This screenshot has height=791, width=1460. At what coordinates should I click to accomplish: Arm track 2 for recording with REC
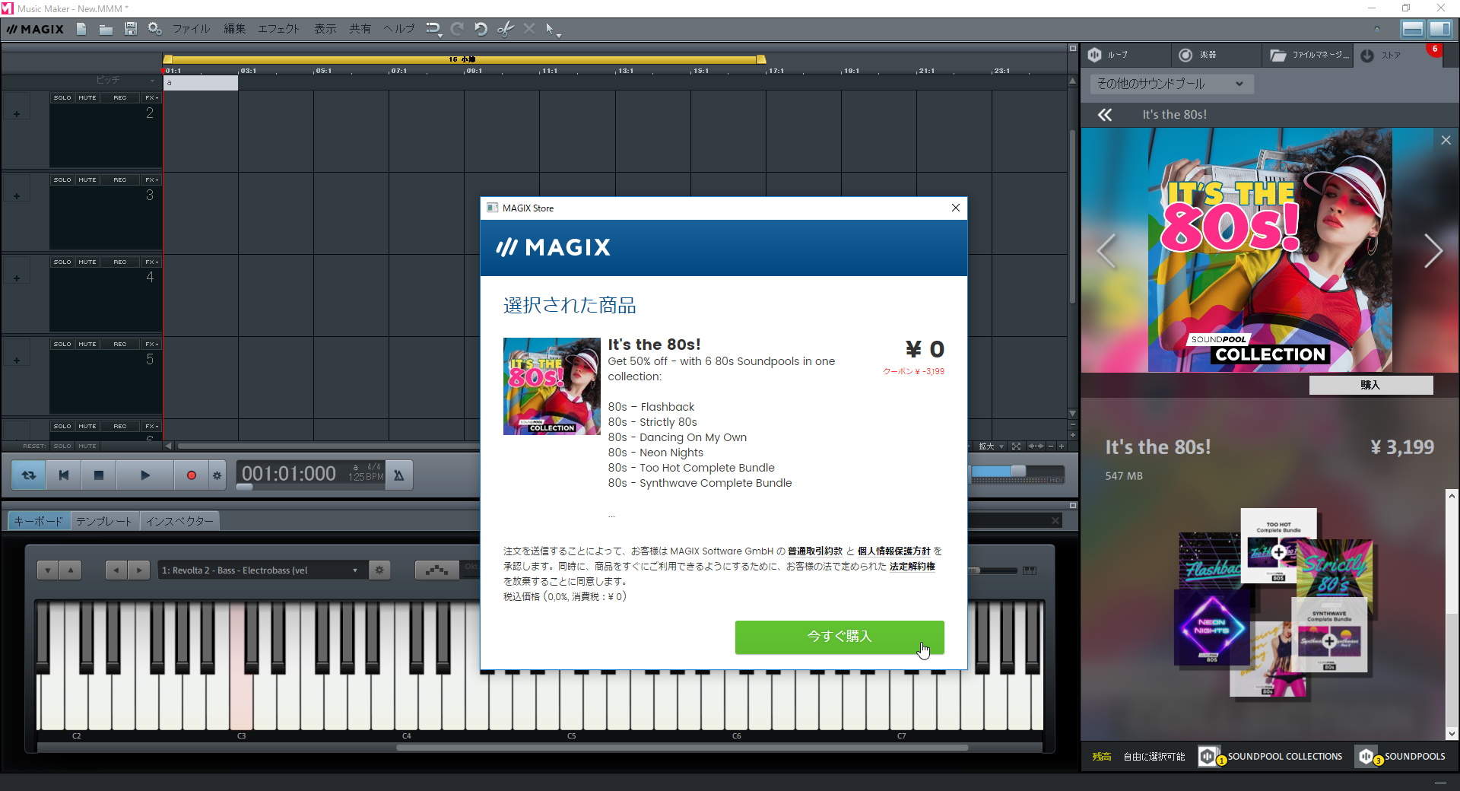pyautogui.click(x=120, y=98)
